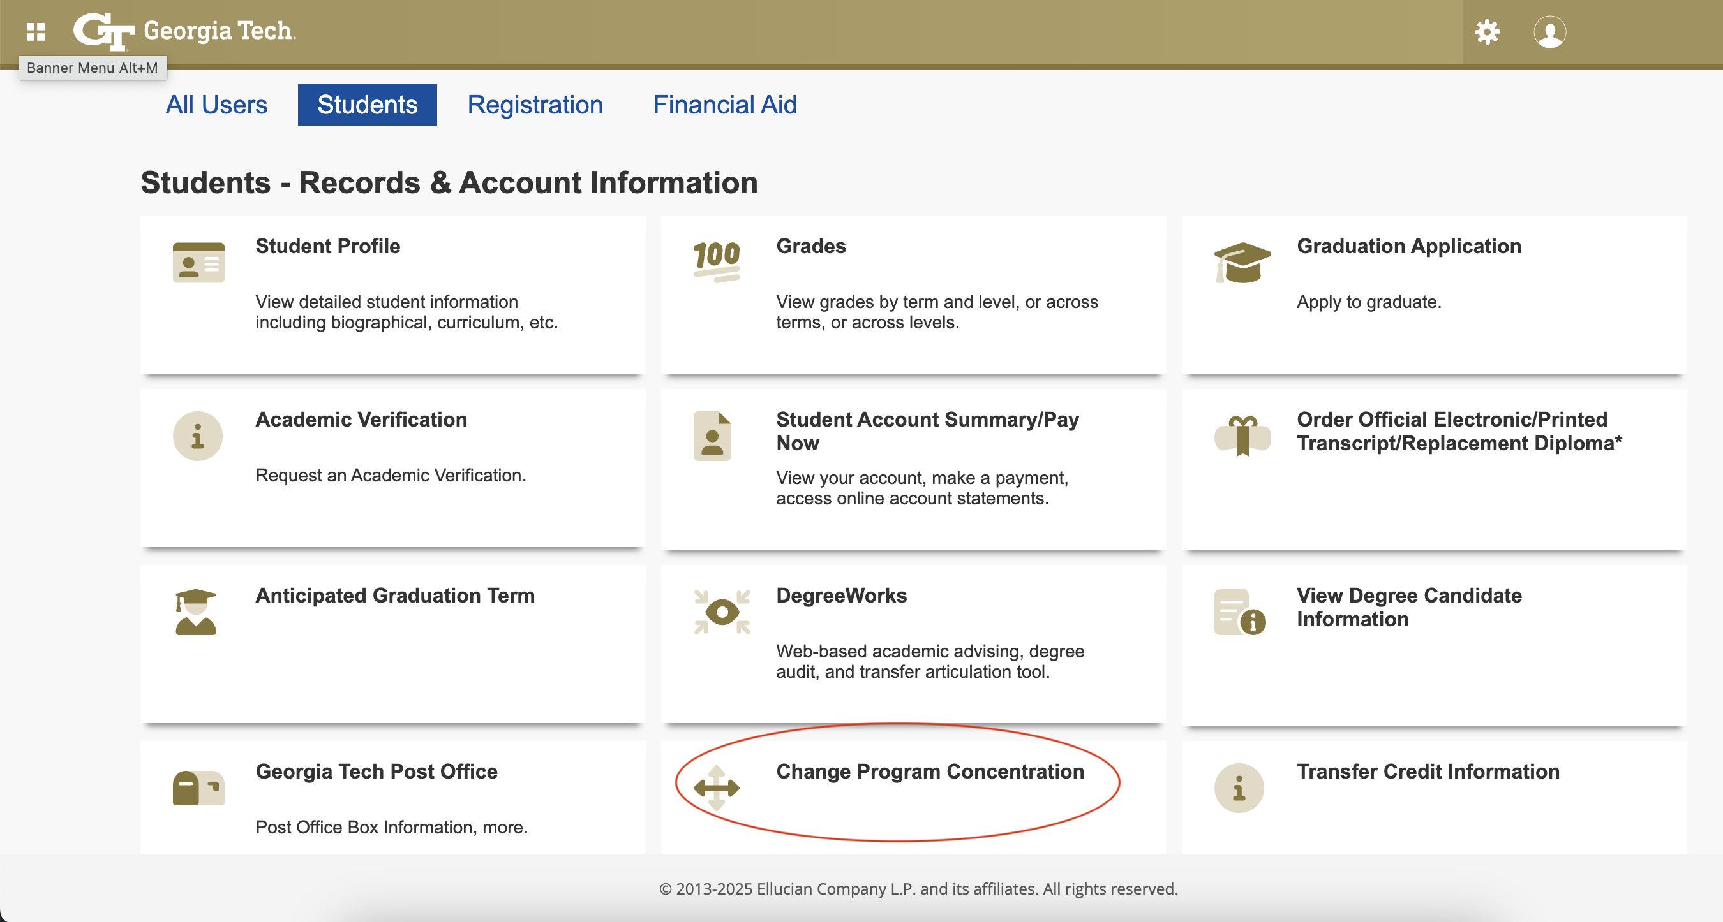Image resolution: width=1723 pixels, height=922 pixels.
Task: Click the 'Apply to graduate.' text
Action: 1368,302
